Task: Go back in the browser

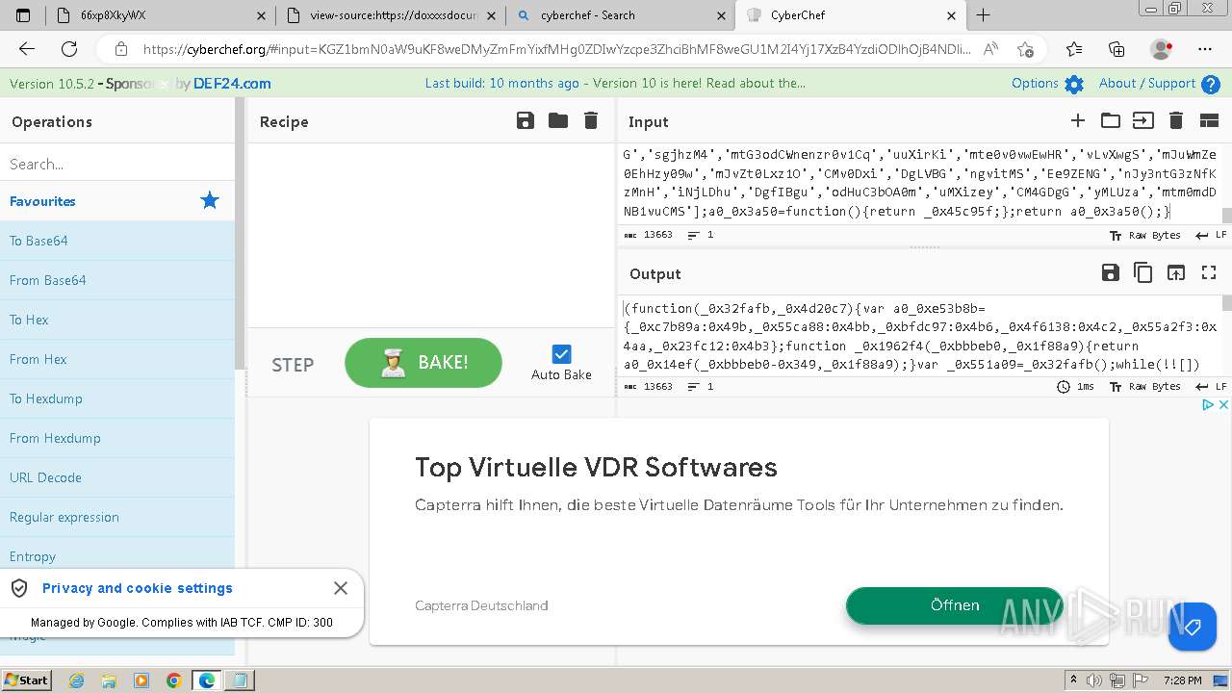Action: pyautogui.click(x=27, y=49)
